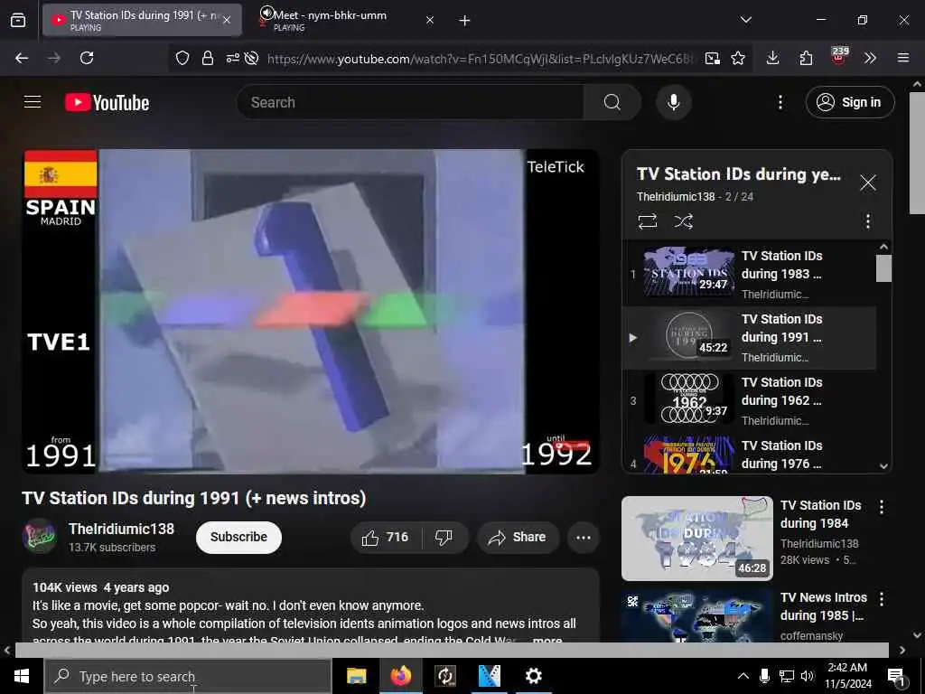Click the Share button
The image size is (925, 694).
[x=518, y=537]
